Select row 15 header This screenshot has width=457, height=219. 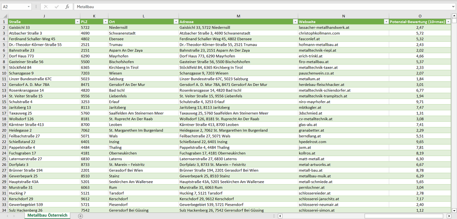(x=4, y=102)
